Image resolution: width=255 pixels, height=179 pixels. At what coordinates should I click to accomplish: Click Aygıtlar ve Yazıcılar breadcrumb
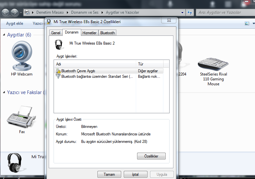[122, 12]
